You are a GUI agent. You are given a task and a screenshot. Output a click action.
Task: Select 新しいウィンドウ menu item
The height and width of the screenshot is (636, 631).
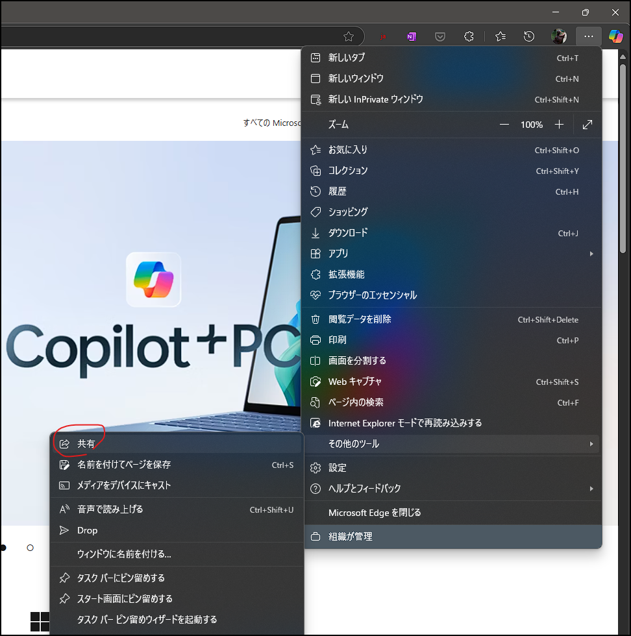[452, 79]
